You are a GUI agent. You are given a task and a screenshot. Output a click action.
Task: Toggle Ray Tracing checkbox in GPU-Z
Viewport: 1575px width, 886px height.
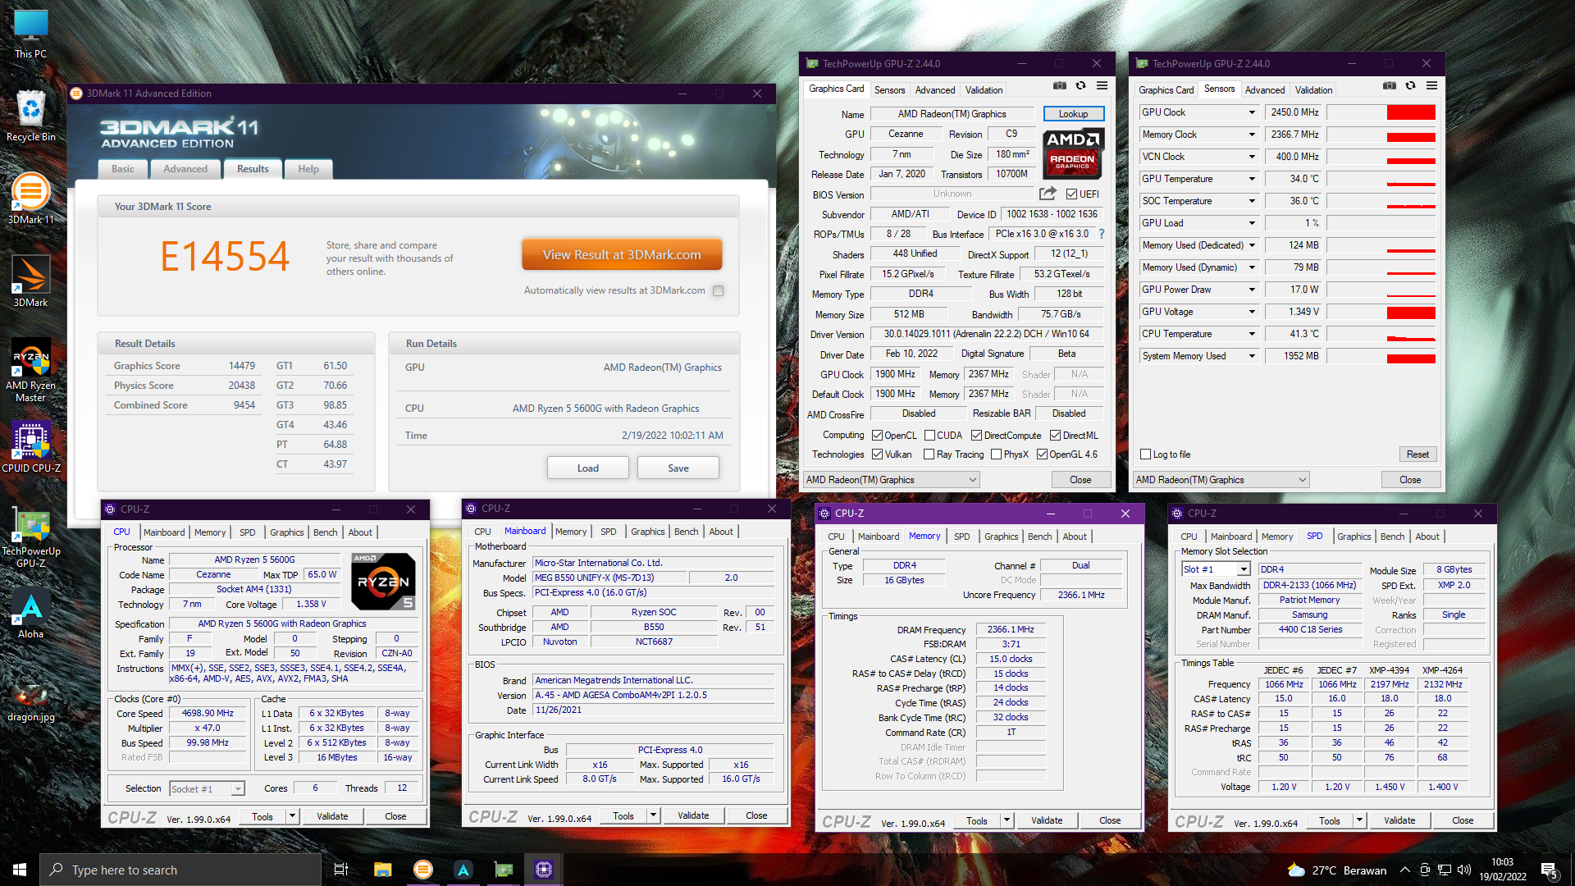tap(929, 454)
